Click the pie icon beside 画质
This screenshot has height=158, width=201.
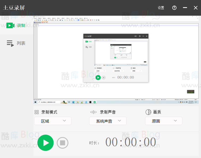[148, 112]
